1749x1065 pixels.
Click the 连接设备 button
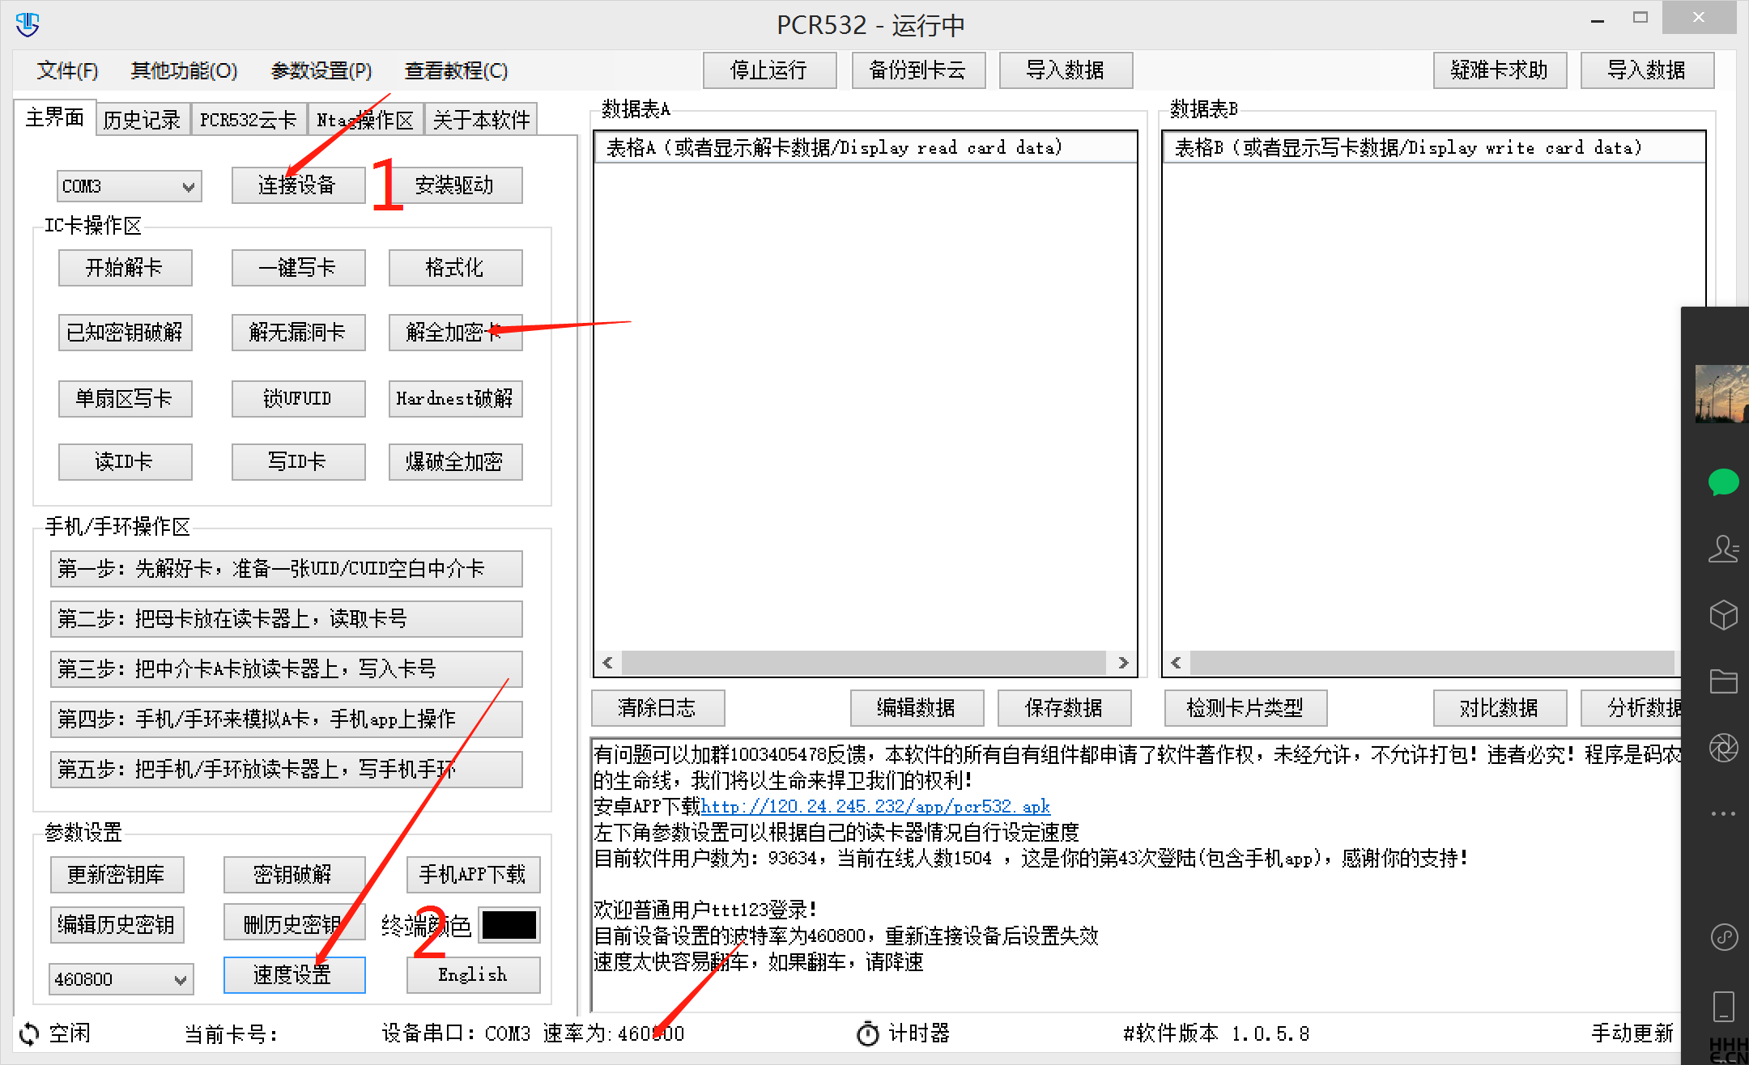(297, 185)
